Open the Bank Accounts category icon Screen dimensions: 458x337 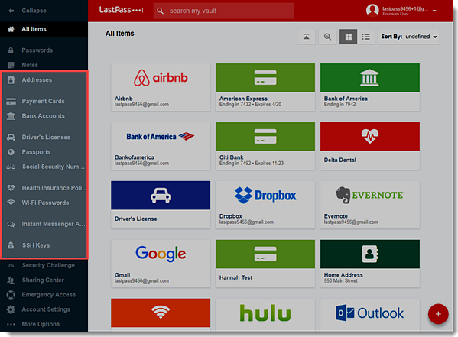[11, 116]
